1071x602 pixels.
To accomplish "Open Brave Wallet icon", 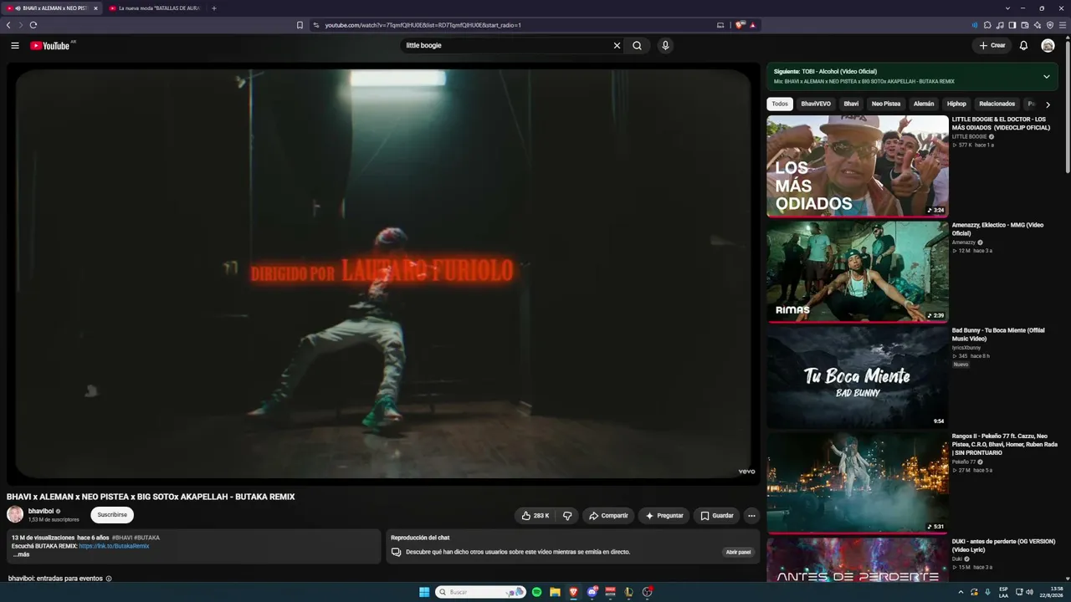I will point(1025,25).
